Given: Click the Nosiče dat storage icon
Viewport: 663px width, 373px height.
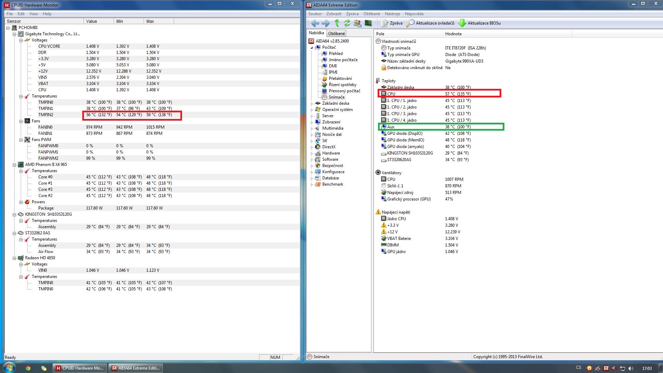Looking at the screenshot, I should coord(318,134).
